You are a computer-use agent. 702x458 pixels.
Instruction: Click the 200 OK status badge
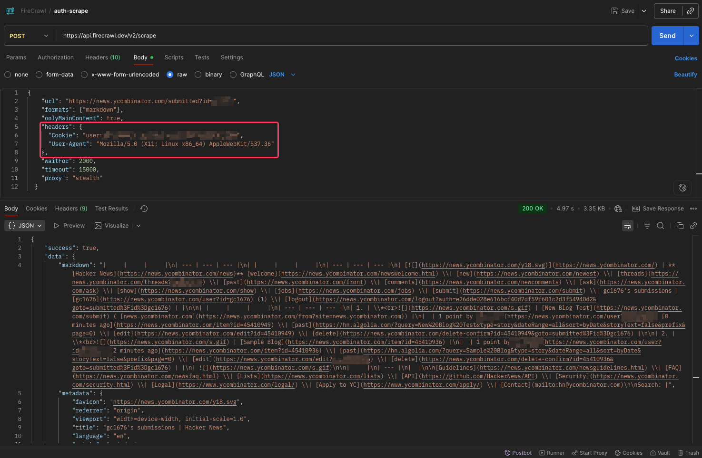(533, 209)
